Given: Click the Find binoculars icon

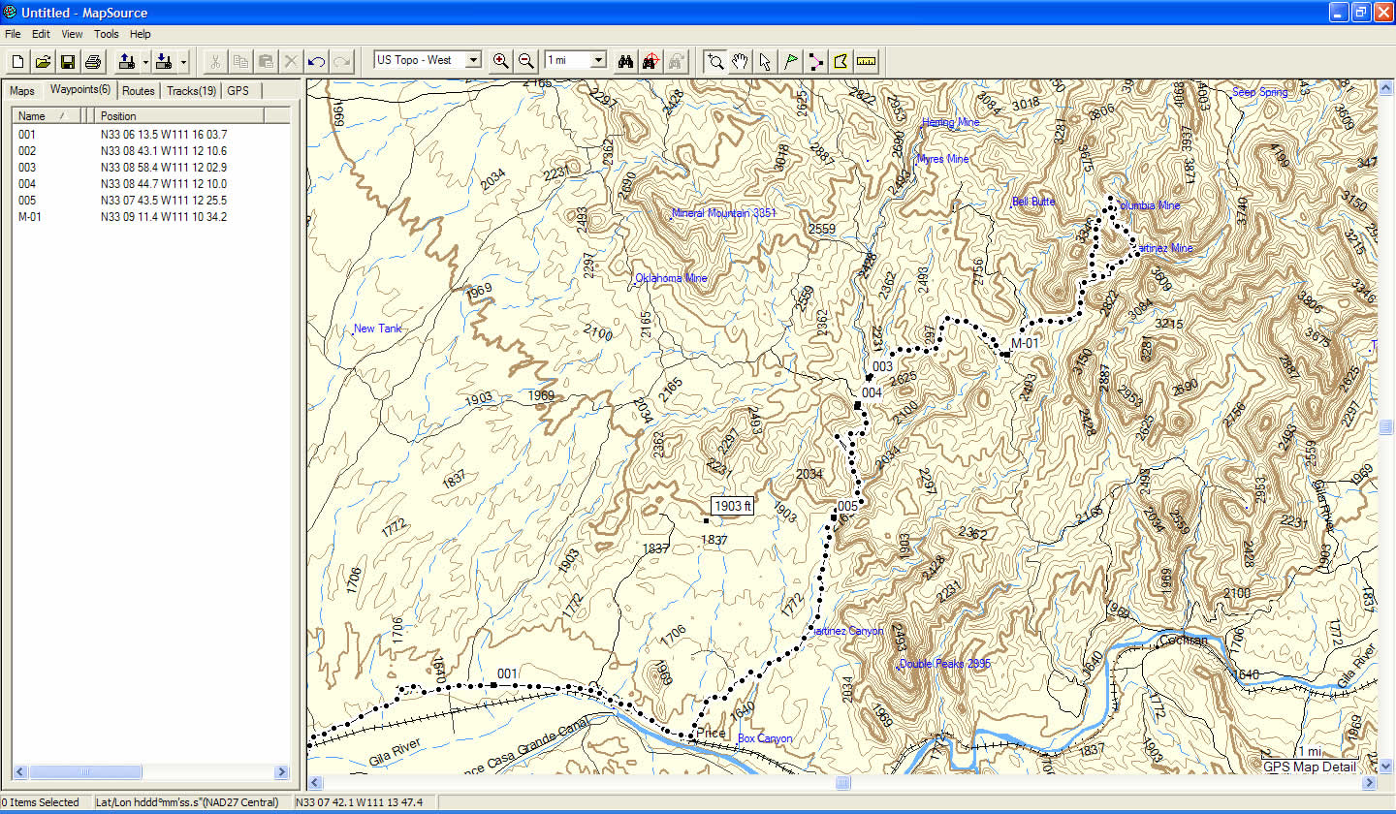Looking at the screenshot, I should [x=625, y=61].
